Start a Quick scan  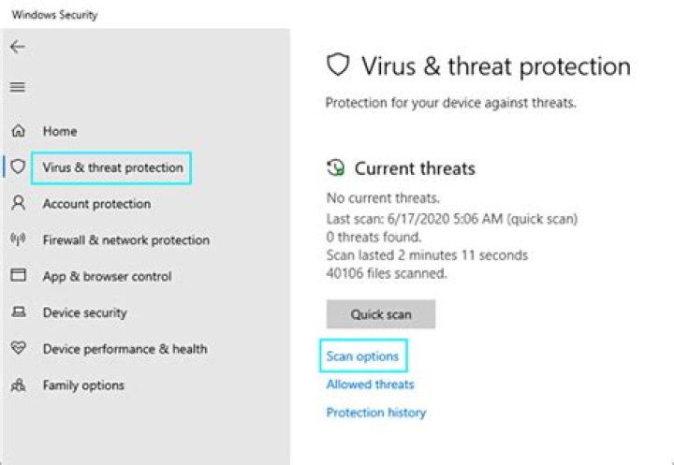pyautogui.click(x=381, y=314)
